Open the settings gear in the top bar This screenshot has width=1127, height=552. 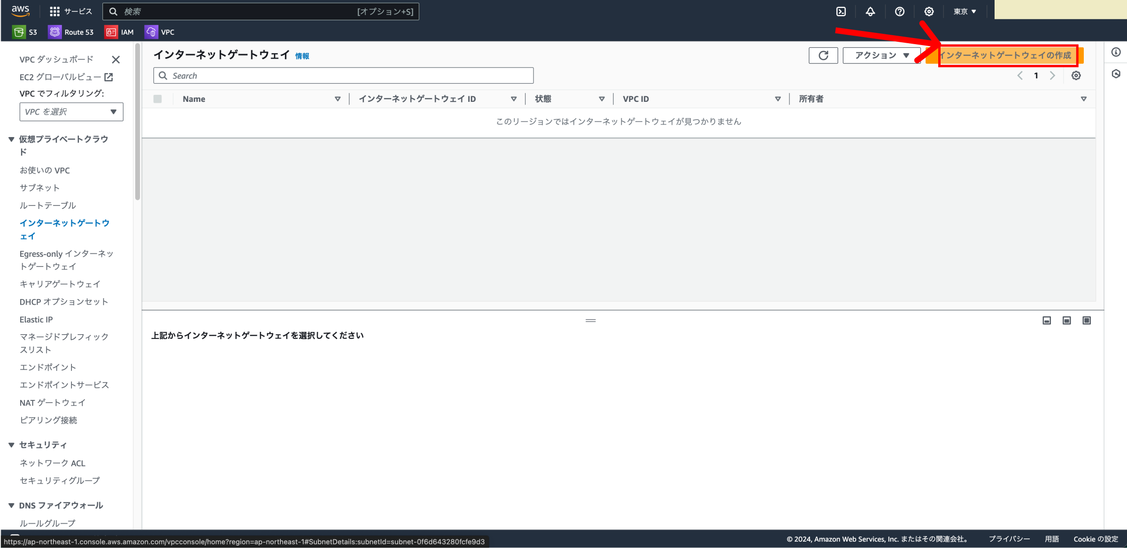click(928, 11)
